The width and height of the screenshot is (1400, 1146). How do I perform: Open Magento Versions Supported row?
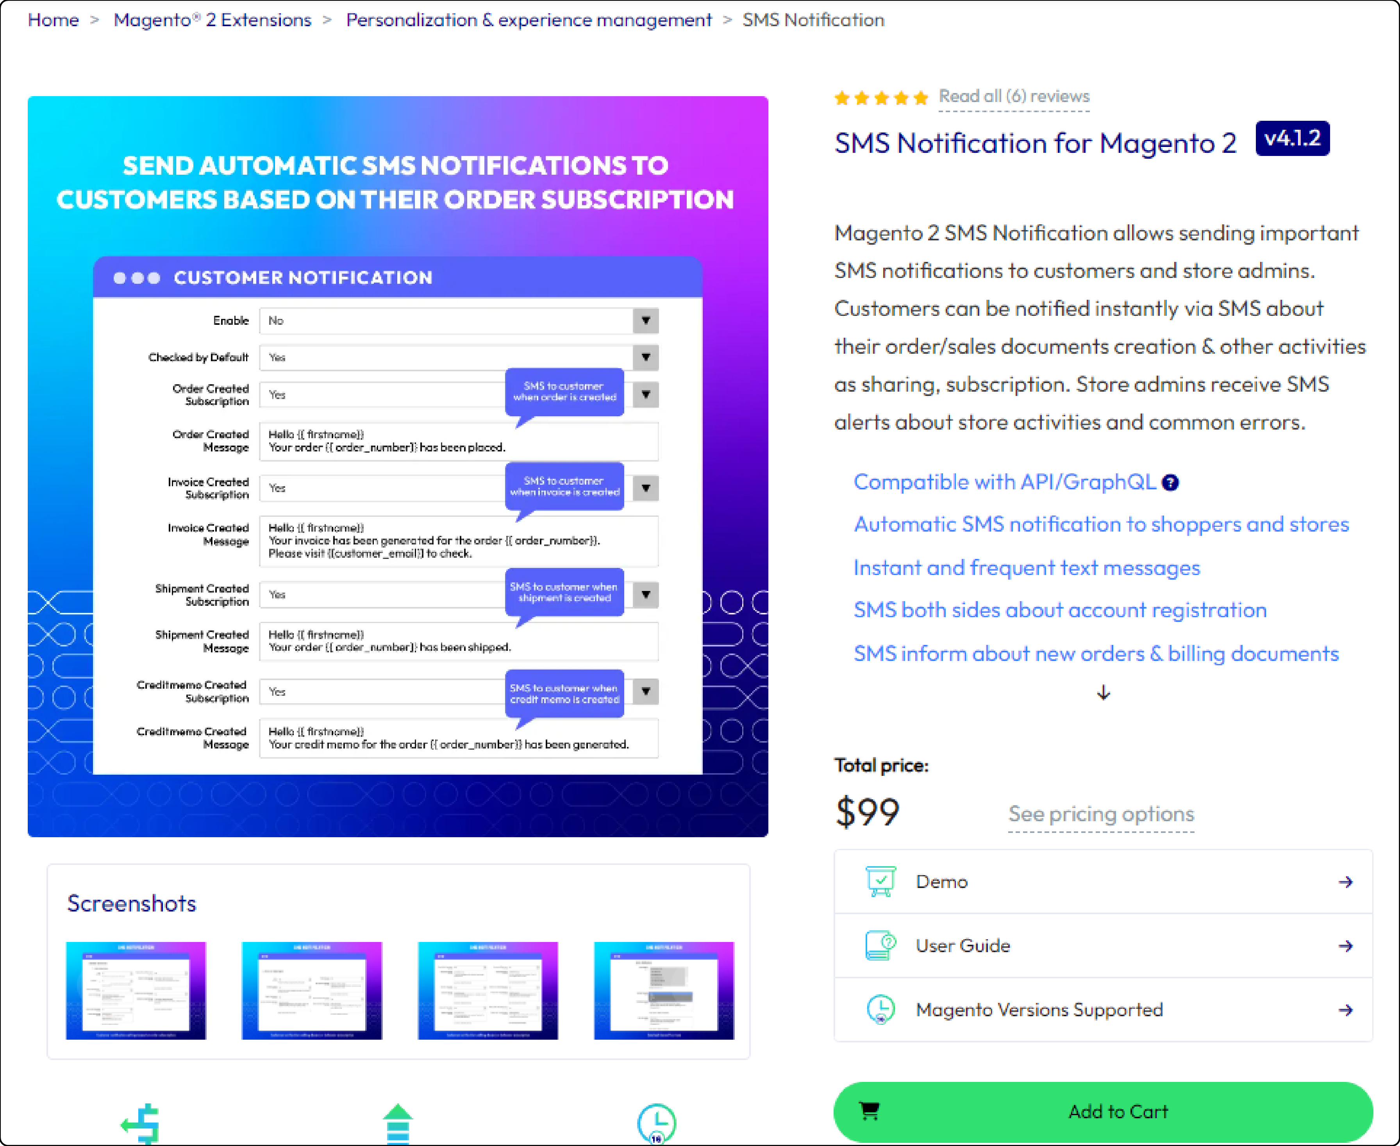(x=1103, y=1009)
